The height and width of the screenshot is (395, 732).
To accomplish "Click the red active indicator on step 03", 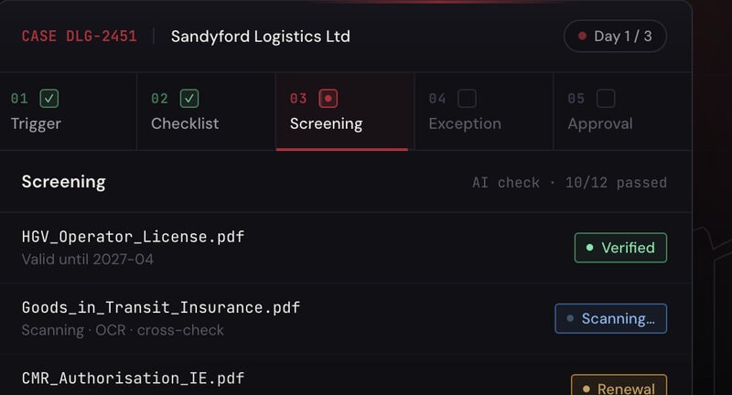I will pos(328,99).
